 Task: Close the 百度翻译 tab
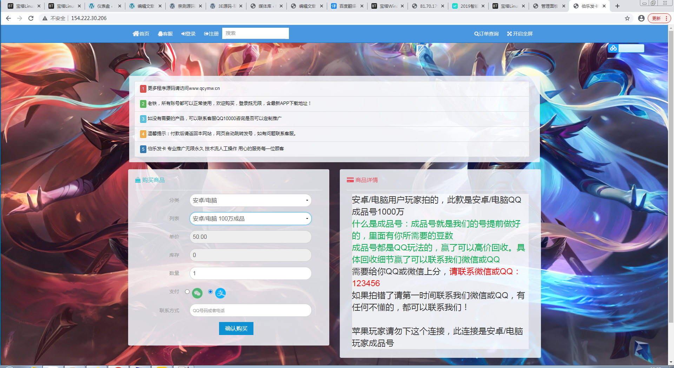click(362, 6)
